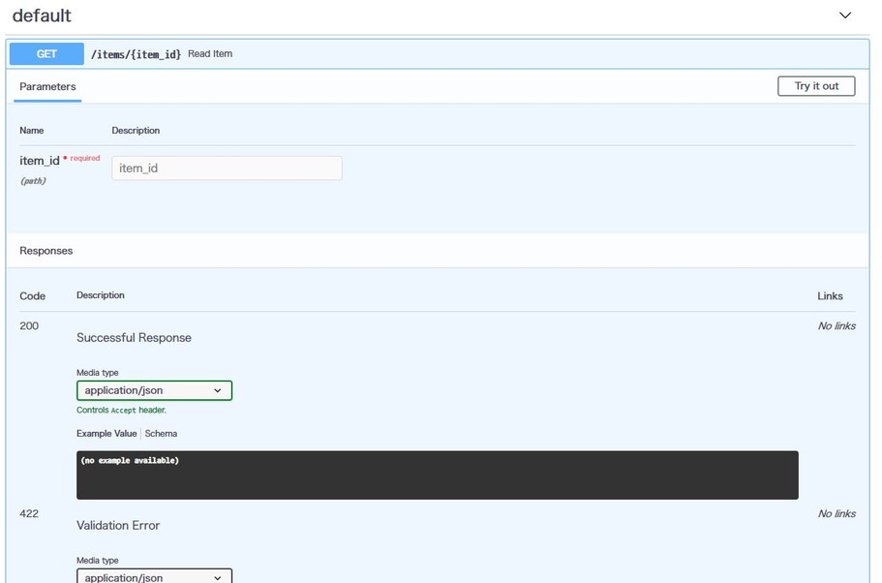Screen dimensions: 882x583
Task: Click the default section title
Action: coord(42,16)
